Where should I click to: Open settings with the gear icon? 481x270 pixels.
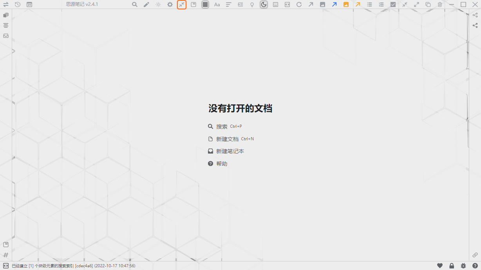tap(170, 5)
